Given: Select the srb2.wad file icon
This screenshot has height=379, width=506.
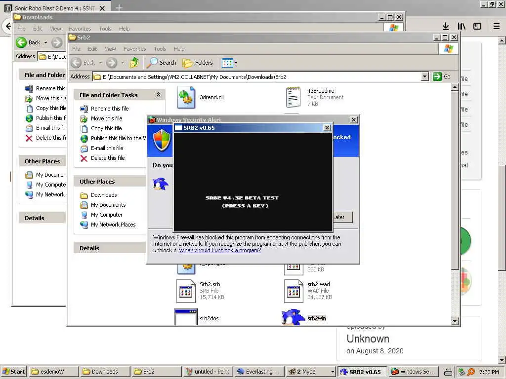Looking at the screenshot, I should tap(294, 291).
